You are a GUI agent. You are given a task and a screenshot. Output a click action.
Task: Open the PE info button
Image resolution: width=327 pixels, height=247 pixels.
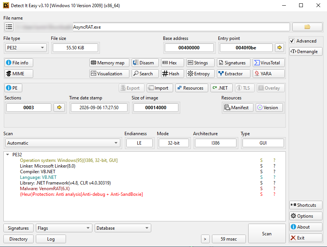point(13,88)
